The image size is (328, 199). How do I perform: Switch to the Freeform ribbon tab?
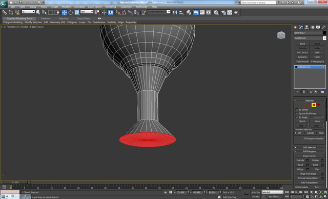click(46, 18)
